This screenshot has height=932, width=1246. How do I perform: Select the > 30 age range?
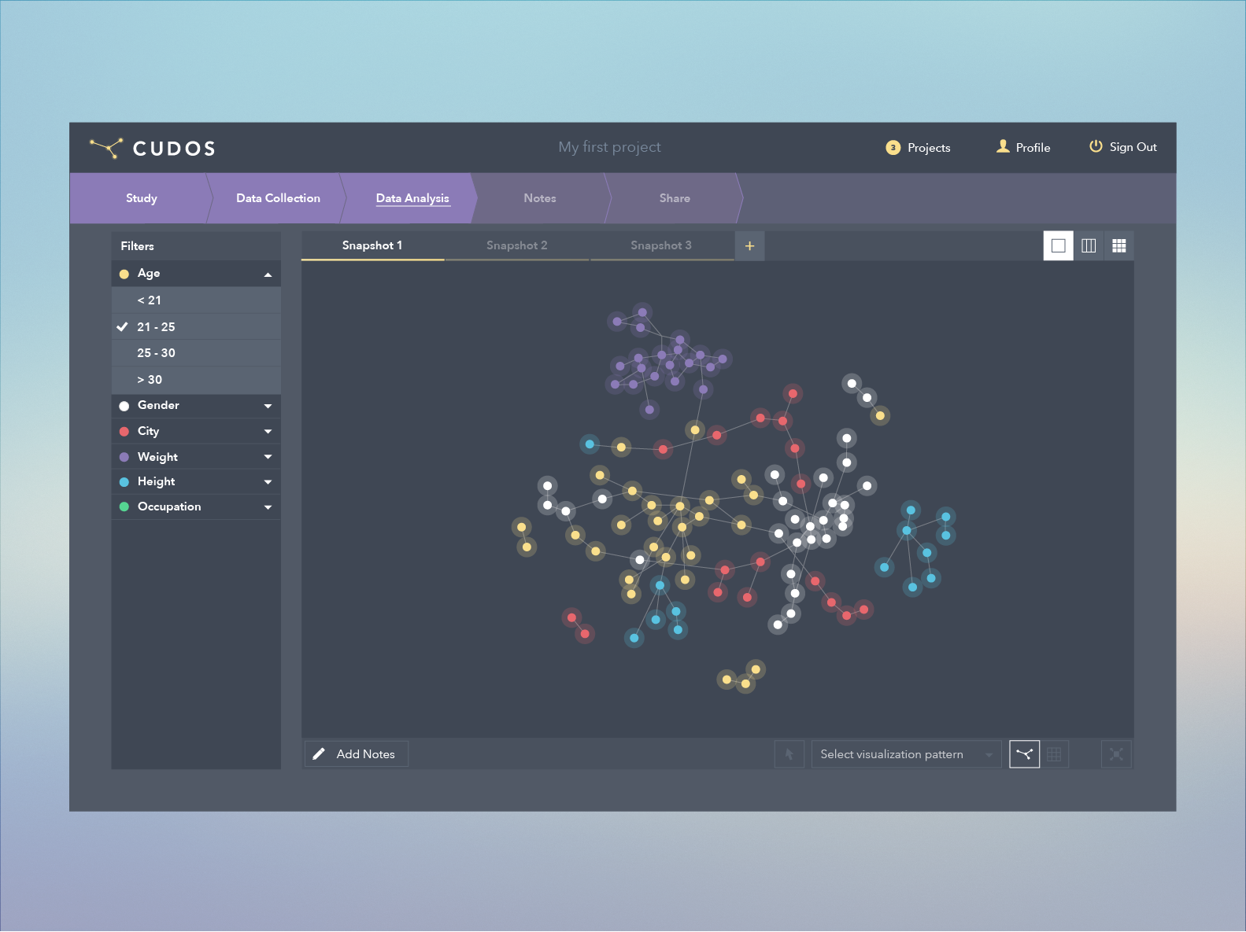coord(196,380)
